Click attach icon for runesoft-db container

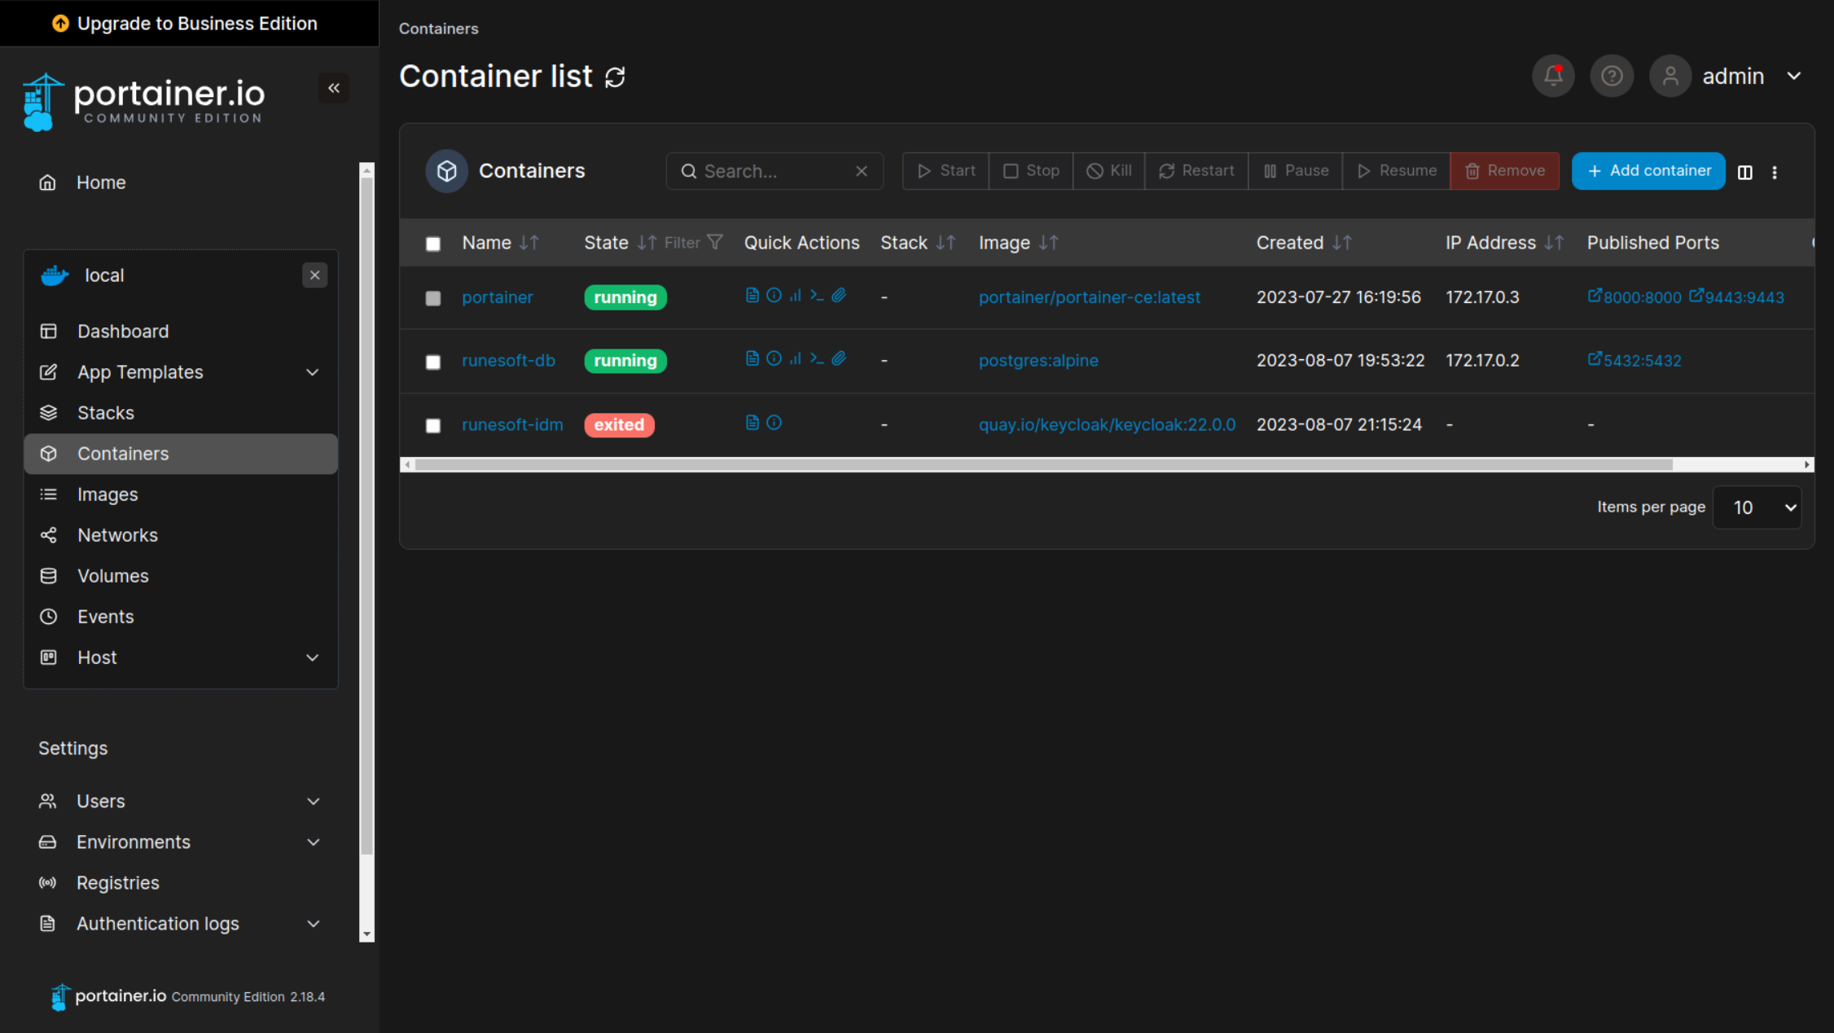839,358
